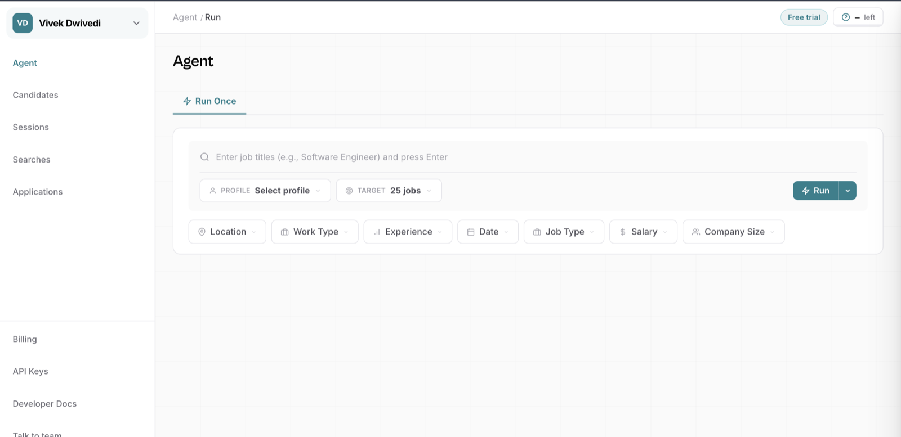The image size is (901, 437).
Task: Open the Sessions page
Action: point(31,127)
